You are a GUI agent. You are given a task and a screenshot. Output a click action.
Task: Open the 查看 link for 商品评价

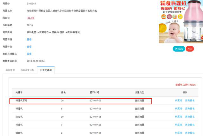click(x=29, y=47)
